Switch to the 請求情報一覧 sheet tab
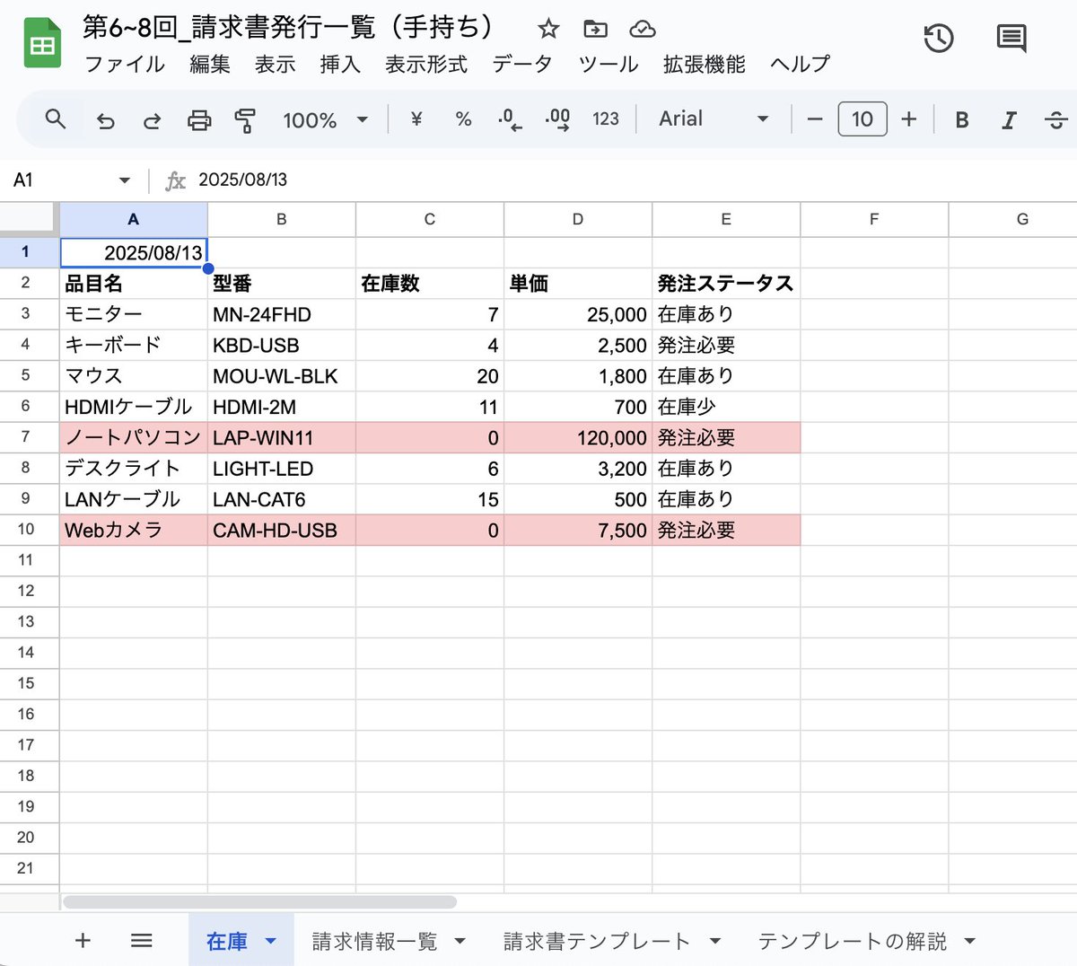This screenshot has width=1077, height=966. tap(374, 941)
